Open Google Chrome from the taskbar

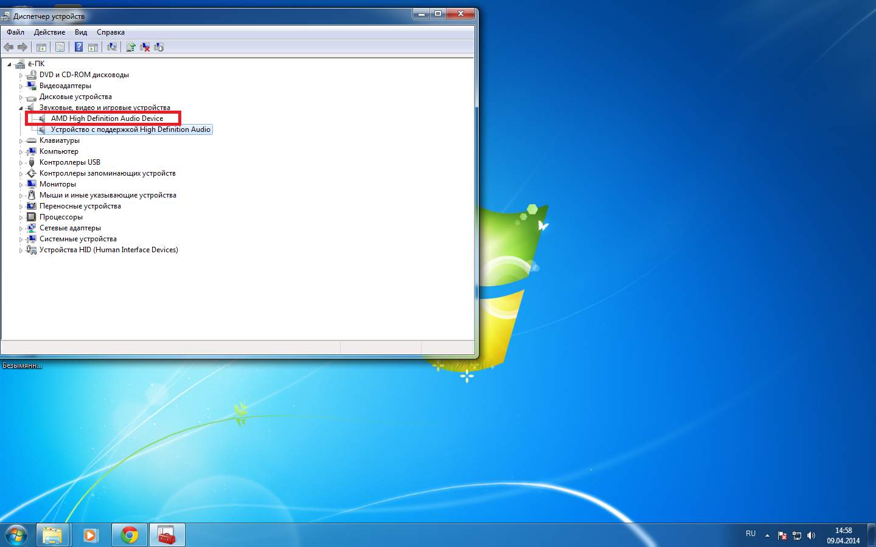click(x=129, y=535)
